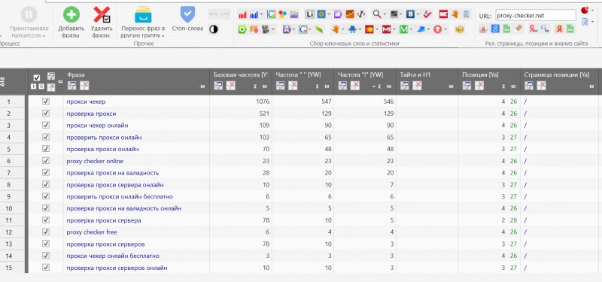Click the magnifying glass search icon
Image resolution: width=602 pixels, height=282 pixels.
[377, 14]
